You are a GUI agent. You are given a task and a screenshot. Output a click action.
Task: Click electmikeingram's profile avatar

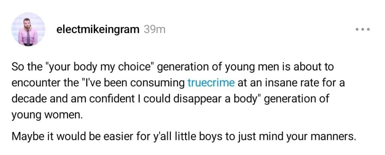pos(29,30)
